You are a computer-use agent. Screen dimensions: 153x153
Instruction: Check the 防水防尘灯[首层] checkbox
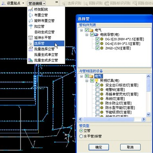click(x=97, y=103)
